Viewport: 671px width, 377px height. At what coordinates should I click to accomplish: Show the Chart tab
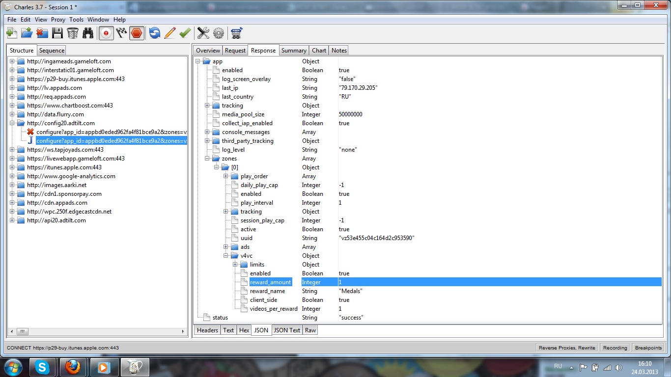coord(319,50)
